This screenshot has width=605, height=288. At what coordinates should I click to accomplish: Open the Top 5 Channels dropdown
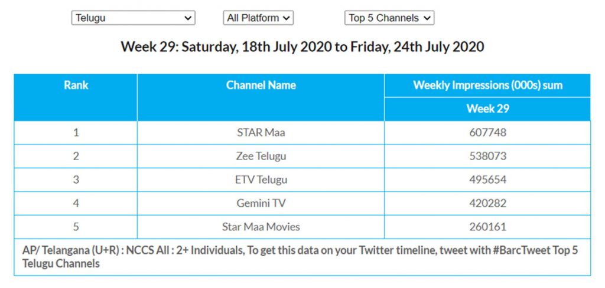tap(389, 18)
